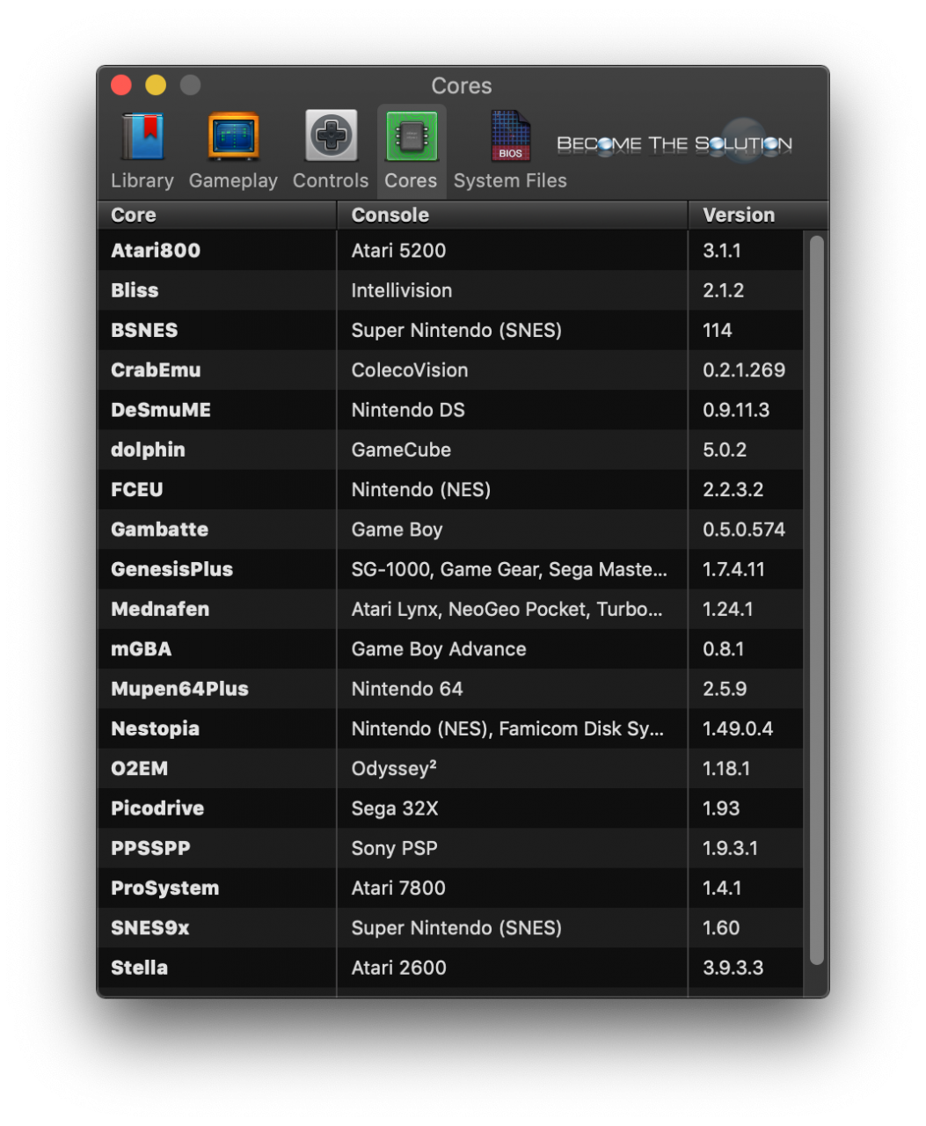Select the mGBA core row
This screenshot has height=1126, width=926.
pyautogui.click(x=450, y=649)
